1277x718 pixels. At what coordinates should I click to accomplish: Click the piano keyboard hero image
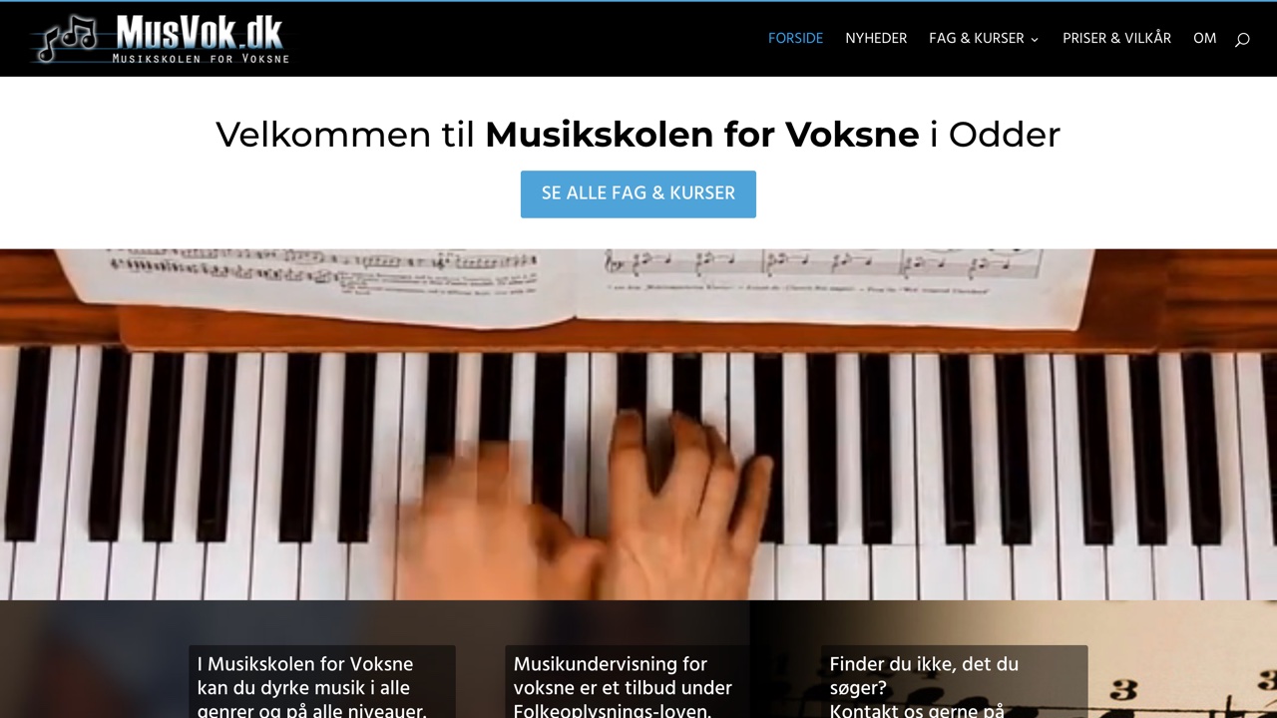(x=638, y=425)
